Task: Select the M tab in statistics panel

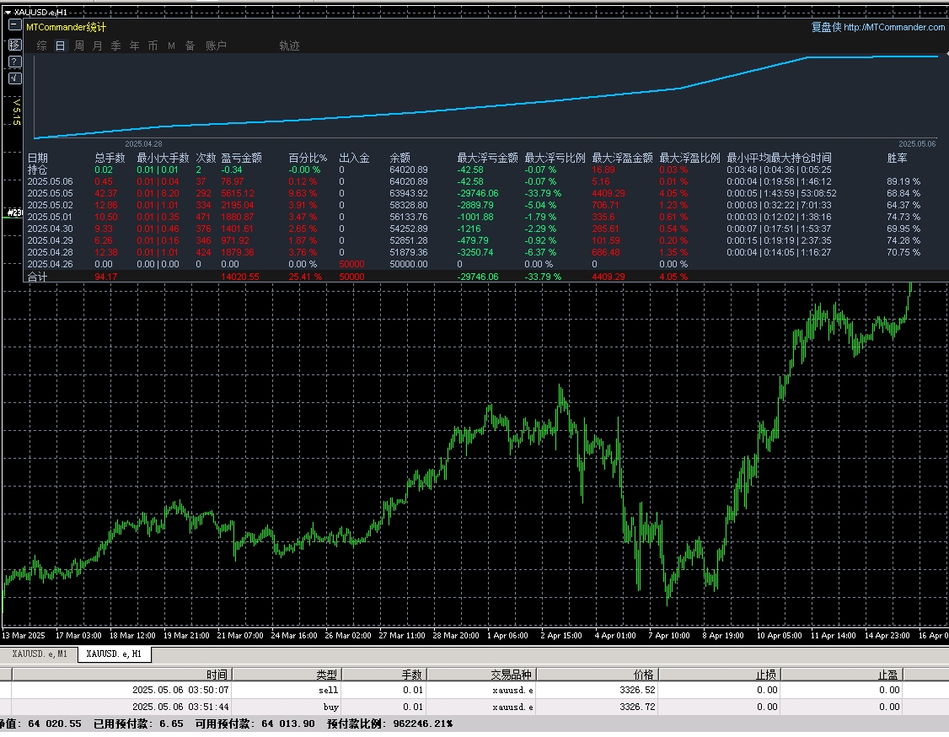Action: [171, 46]
